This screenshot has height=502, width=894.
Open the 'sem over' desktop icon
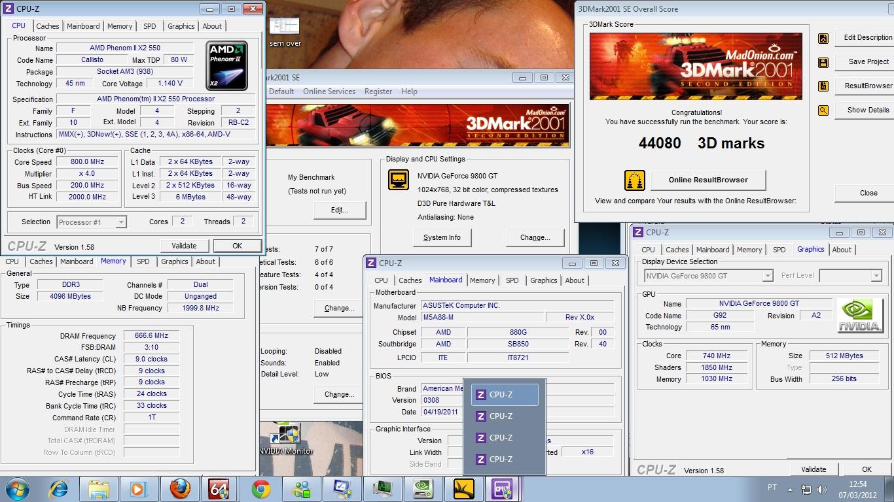pos(285,31)
